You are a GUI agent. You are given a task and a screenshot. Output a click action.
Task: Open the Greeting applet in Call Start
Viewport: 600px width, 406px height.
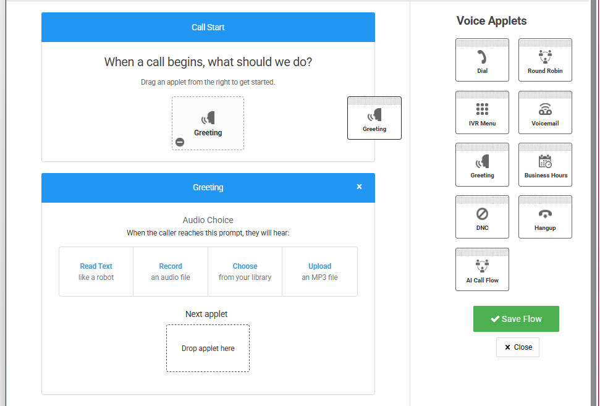pos(208,122)
